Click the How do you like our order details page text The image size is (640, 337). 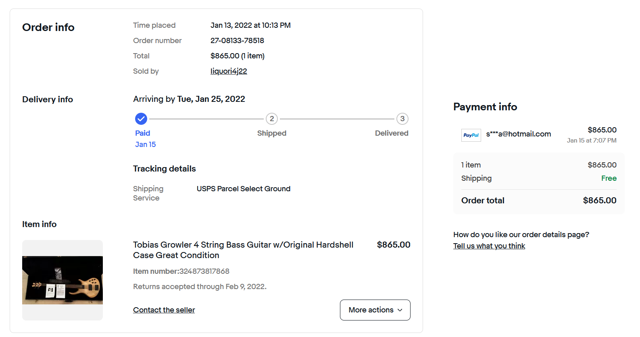tap(521, 235)
